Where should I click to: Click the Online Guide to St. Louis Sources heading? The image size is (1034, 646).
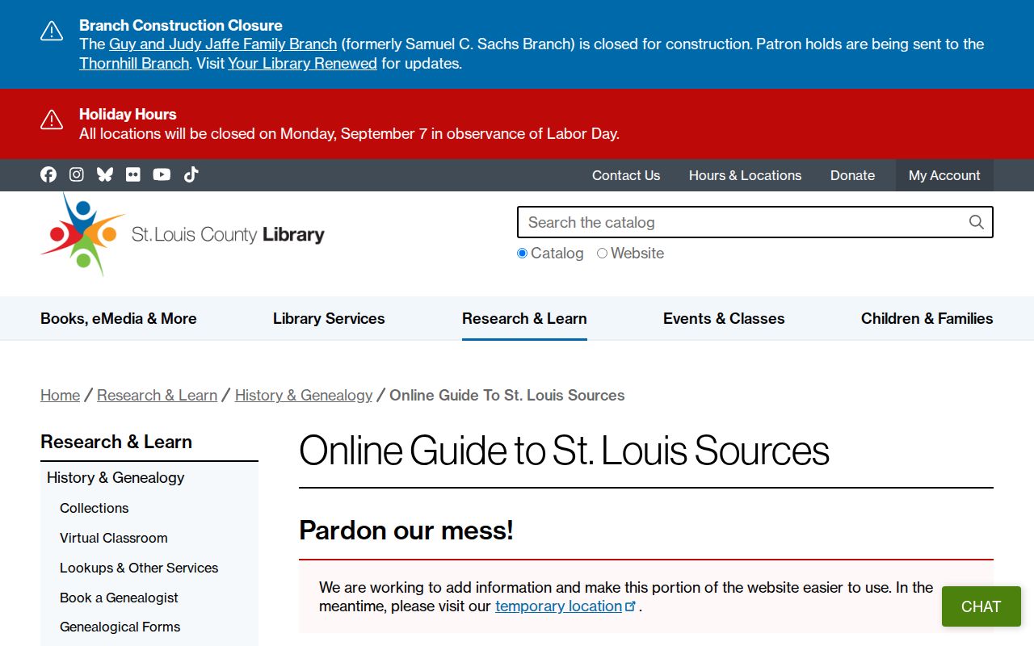click(564, 451)
